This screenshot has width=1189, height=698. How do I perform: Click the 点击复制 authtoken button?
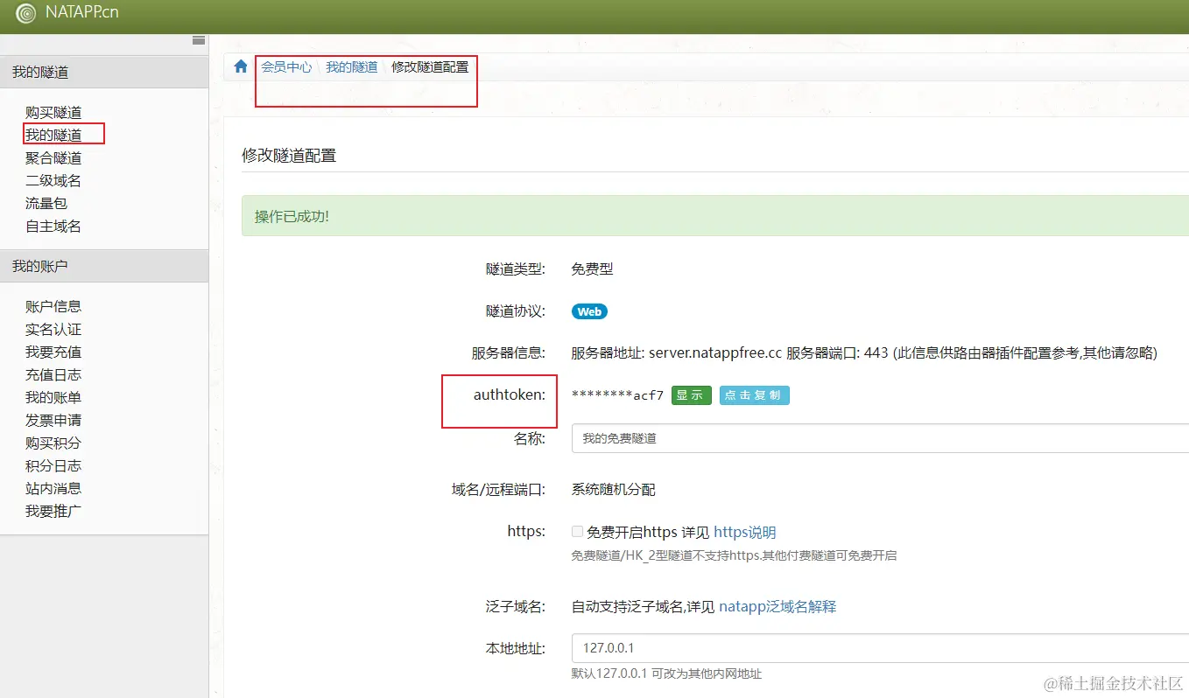coord(755,395)
